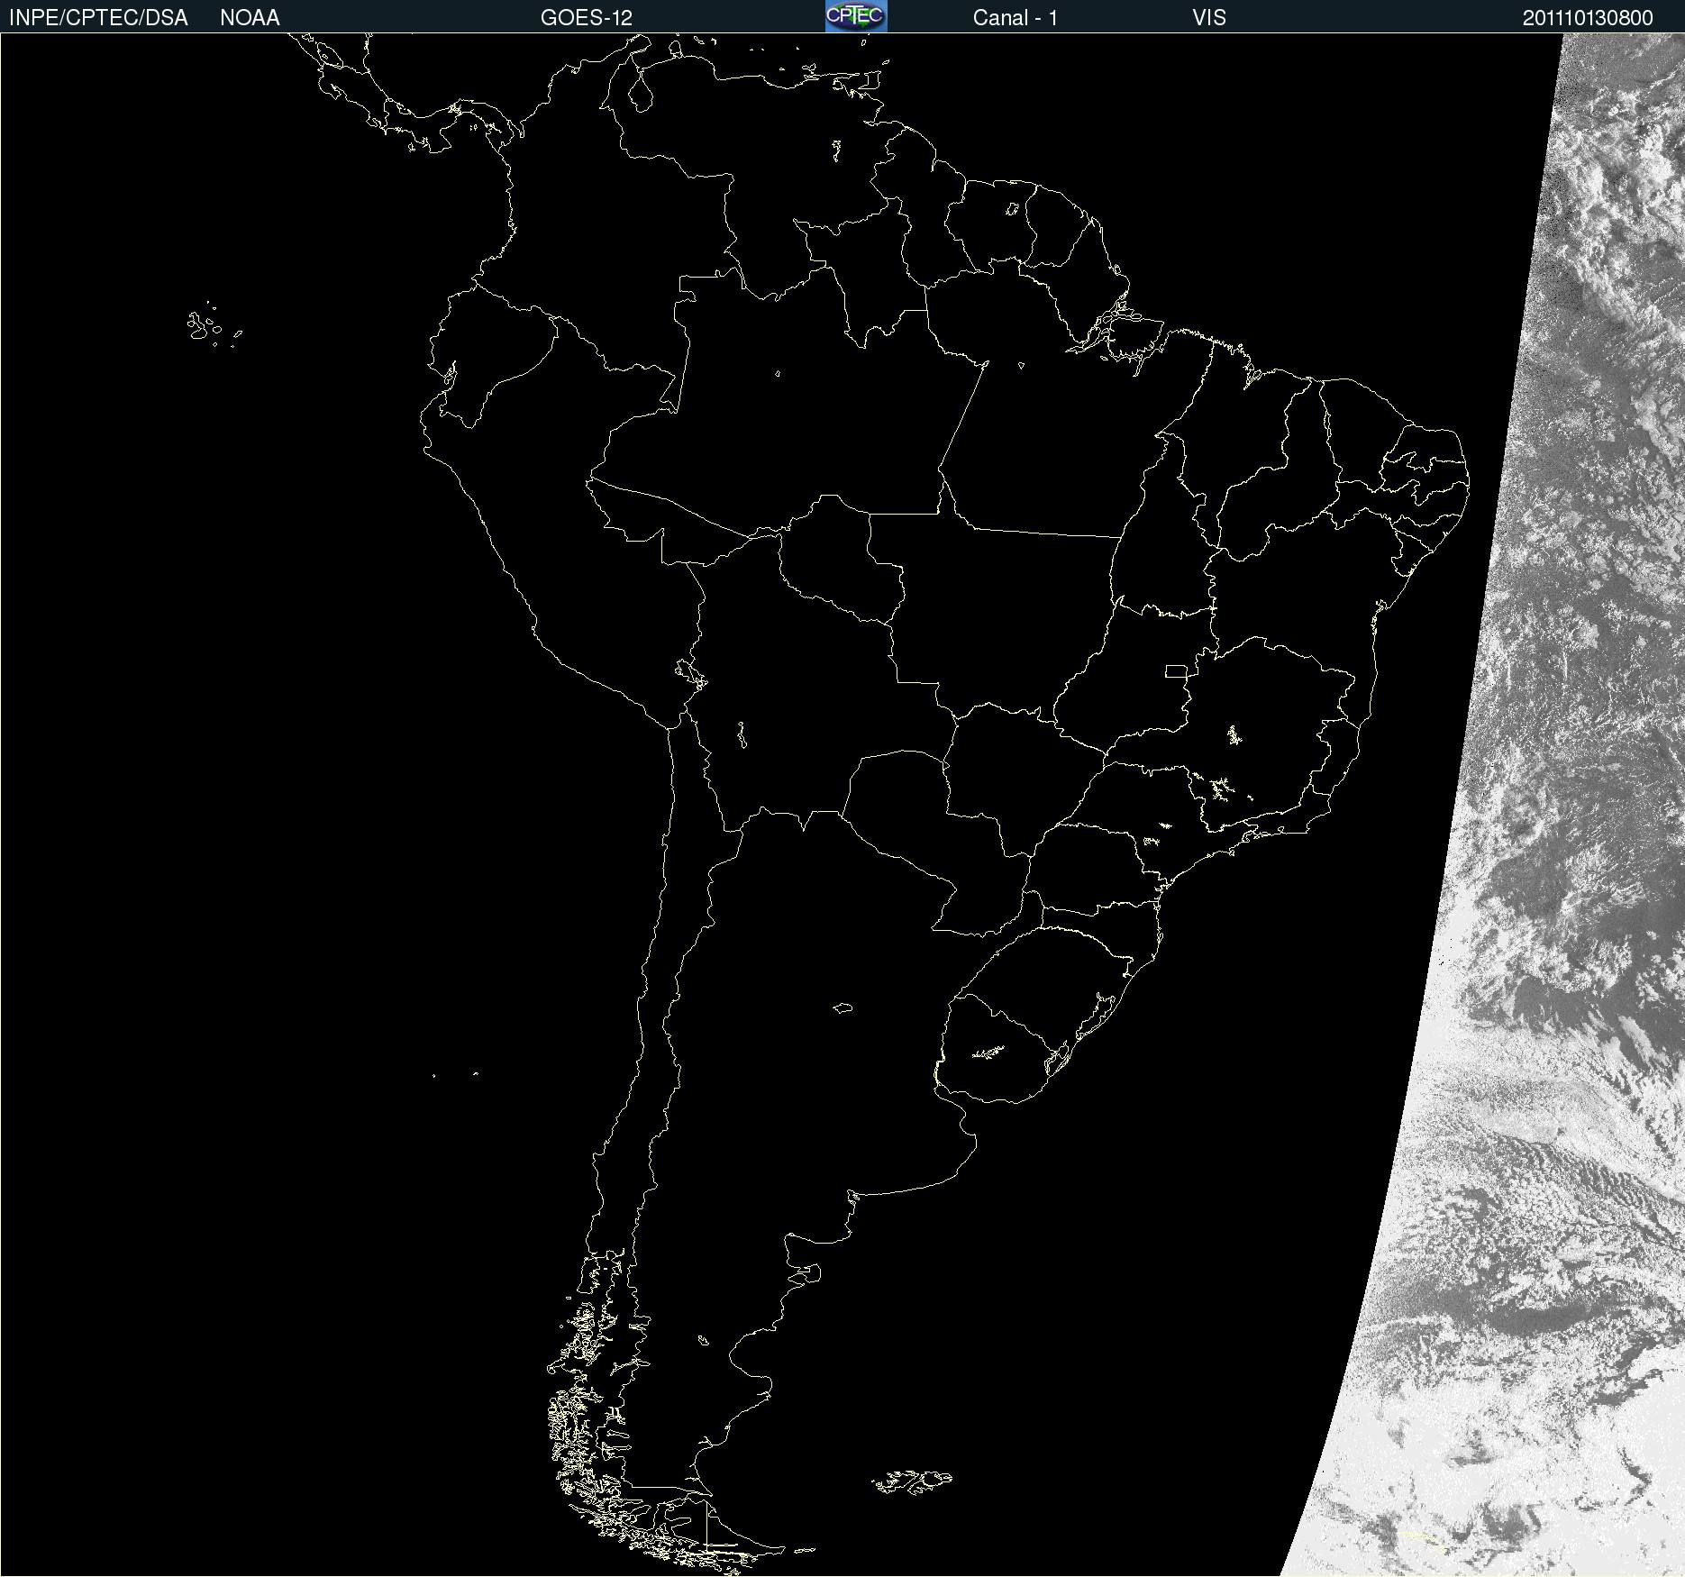Click the Mar Chiquita lake outline in Argentina

click(x=842, y=1007)
